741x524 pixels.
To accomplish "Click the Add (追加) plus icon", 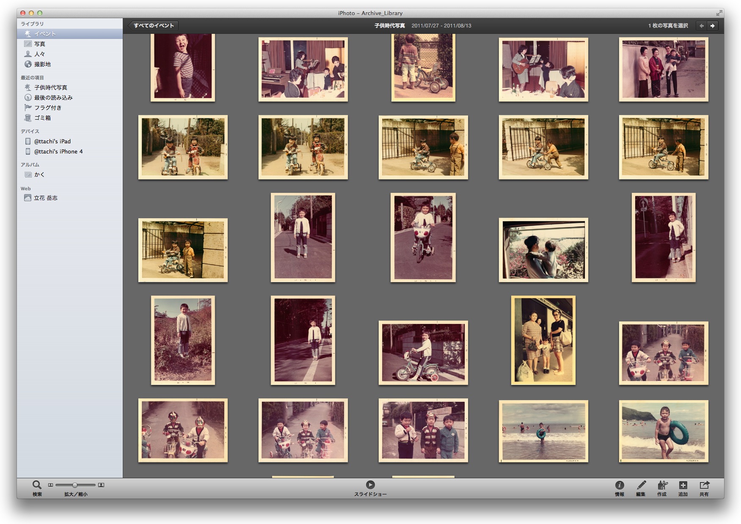I will coord(683,486).
